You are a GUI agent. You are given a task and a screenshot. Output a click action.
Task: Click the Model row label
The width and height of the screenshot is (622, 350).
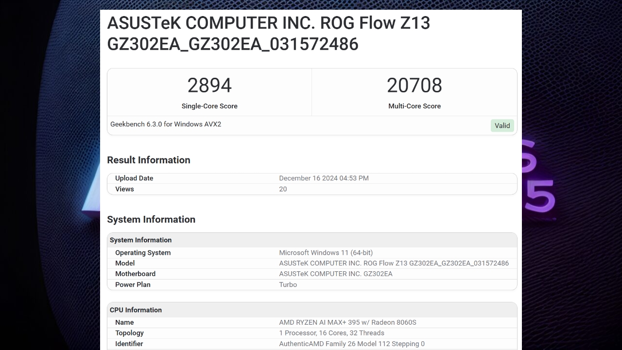[x=125, y=263]
